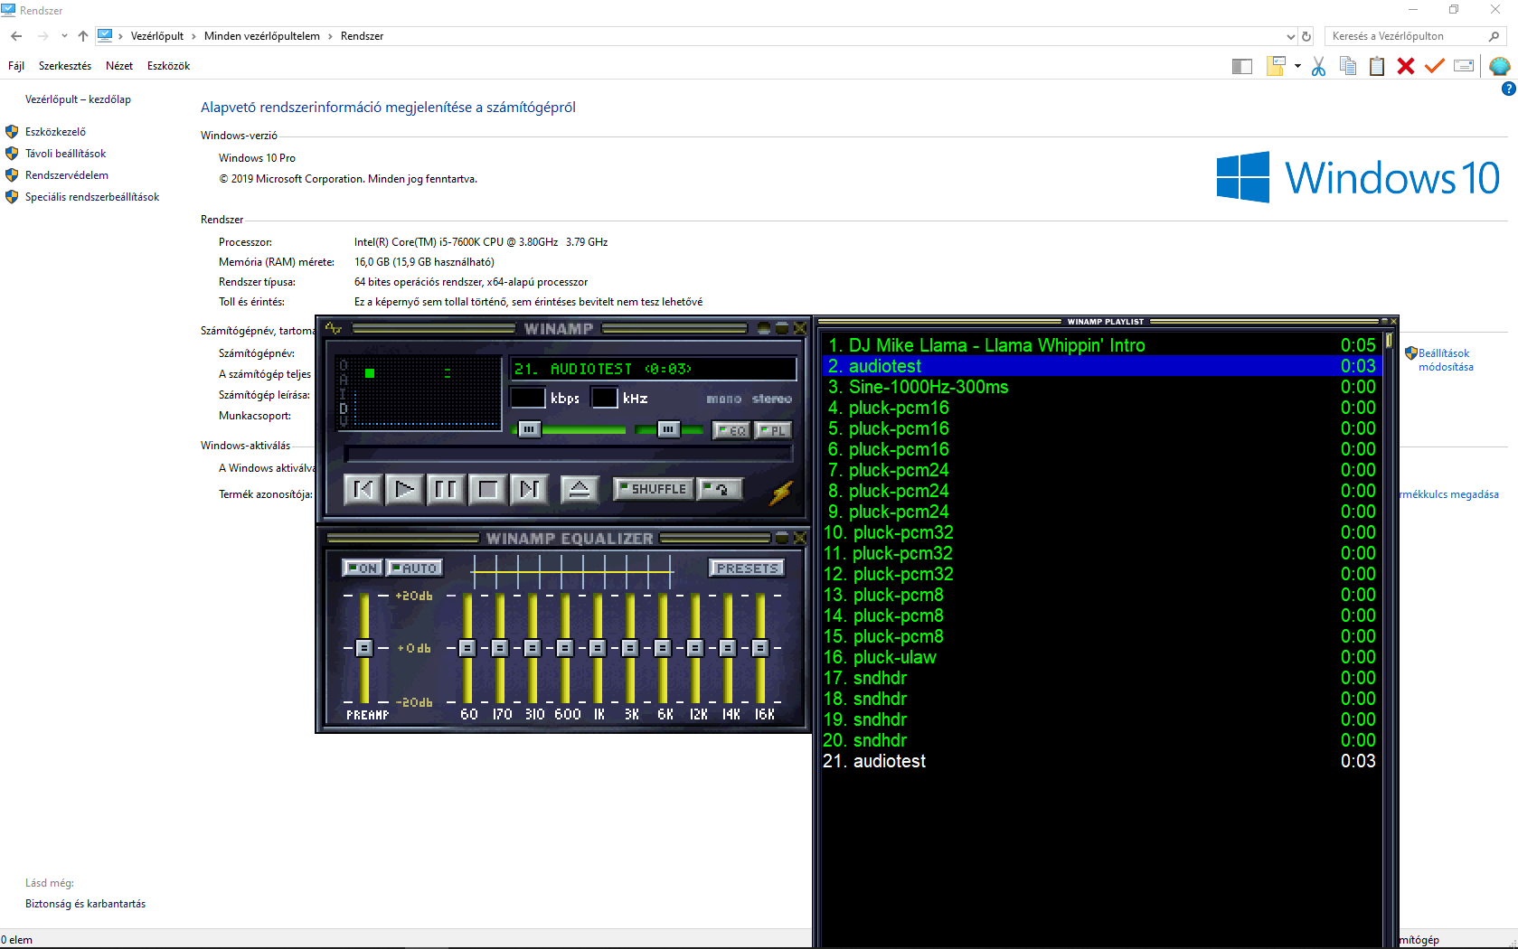The width and height of the screenshot is (1518, 949).
Task: Stop playback with Winamp stop button
Action: 488,489
